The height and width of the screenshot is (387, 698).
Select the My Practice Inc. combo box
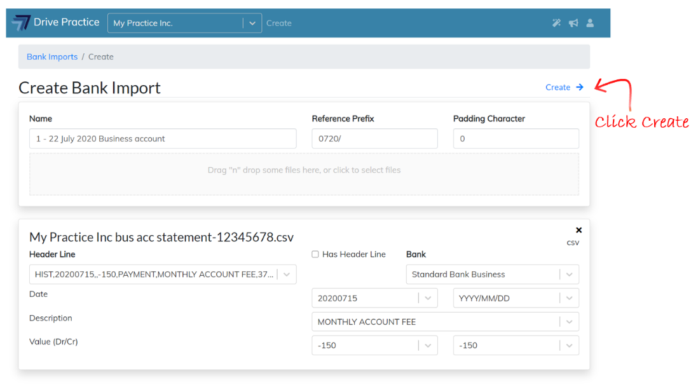click(184, 23)
